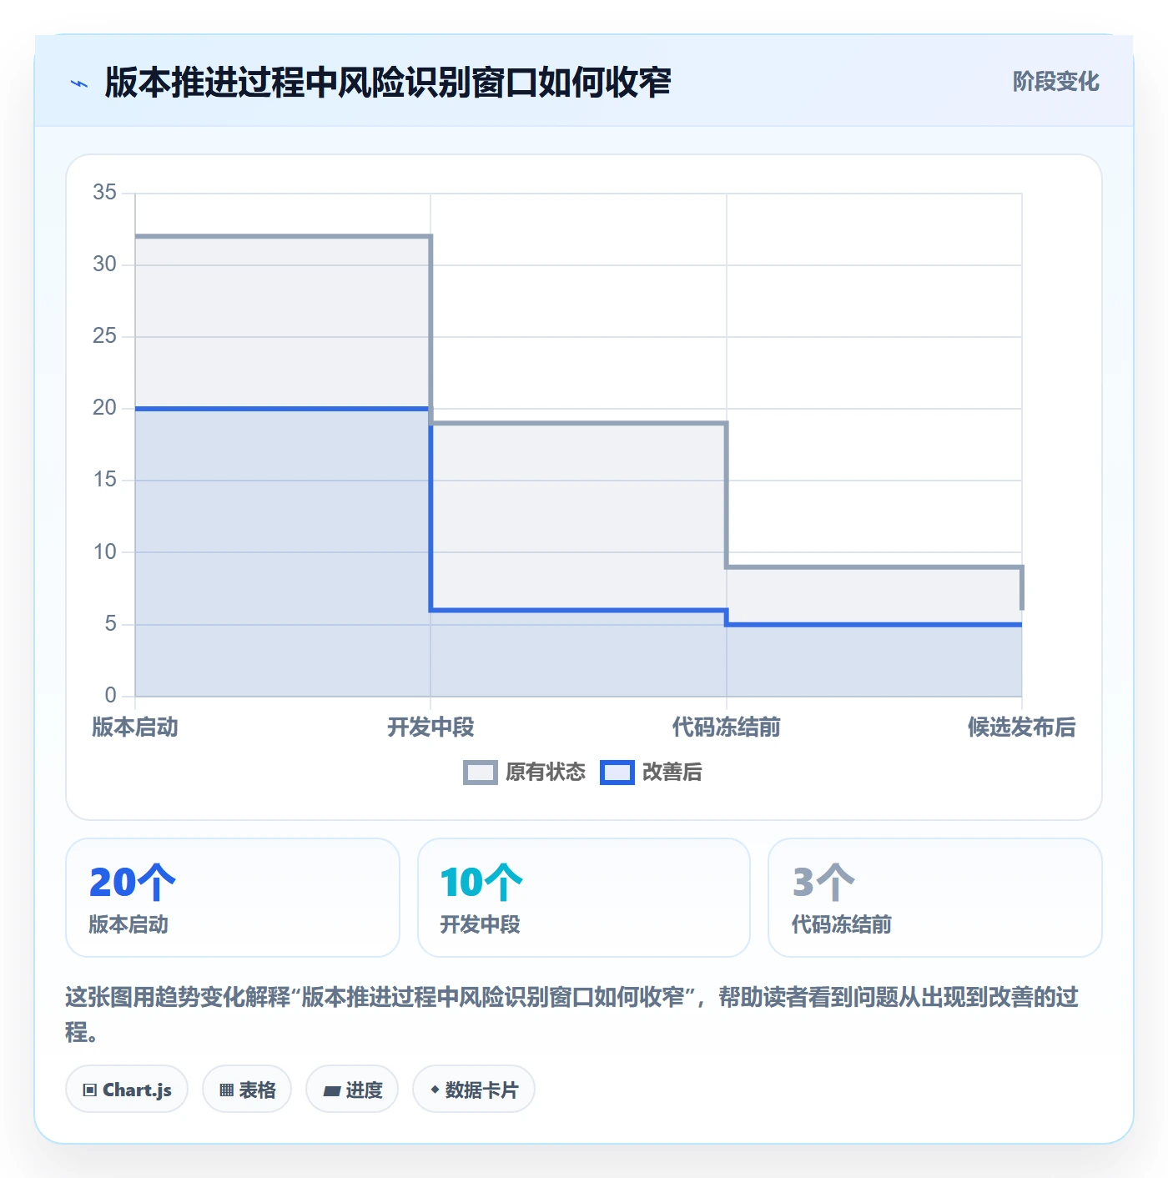Click the y-axis value 20

(105, 408)
